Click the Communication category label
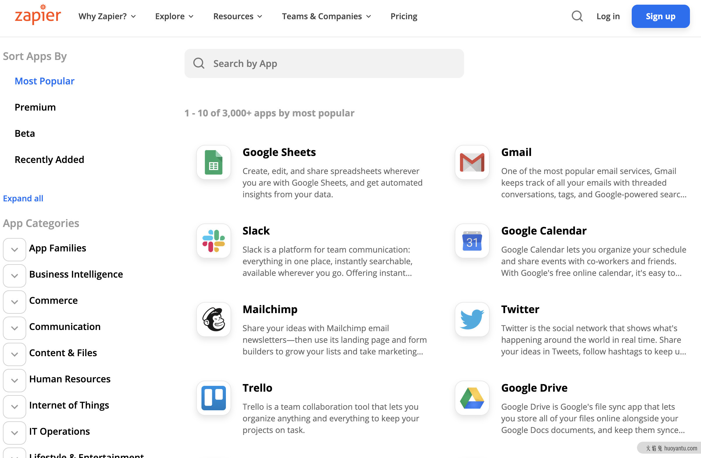This screenshot has height=458, width=701. pyautogui.click(x=65, y=326)
